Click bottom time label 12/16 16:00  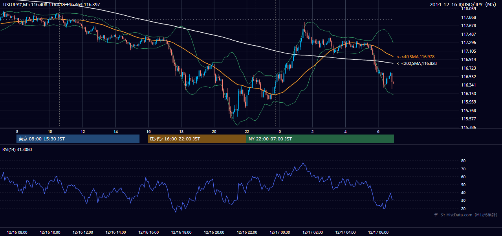pyautogui.click(x=148, y=232)
